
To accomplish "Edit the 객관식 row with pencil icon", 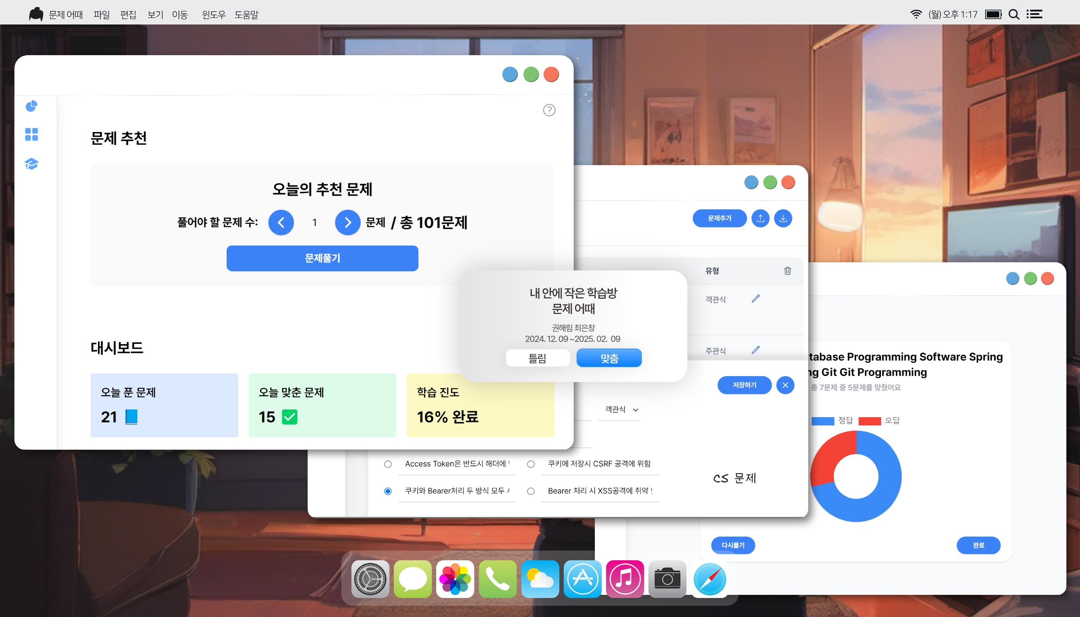I will 756,299.
